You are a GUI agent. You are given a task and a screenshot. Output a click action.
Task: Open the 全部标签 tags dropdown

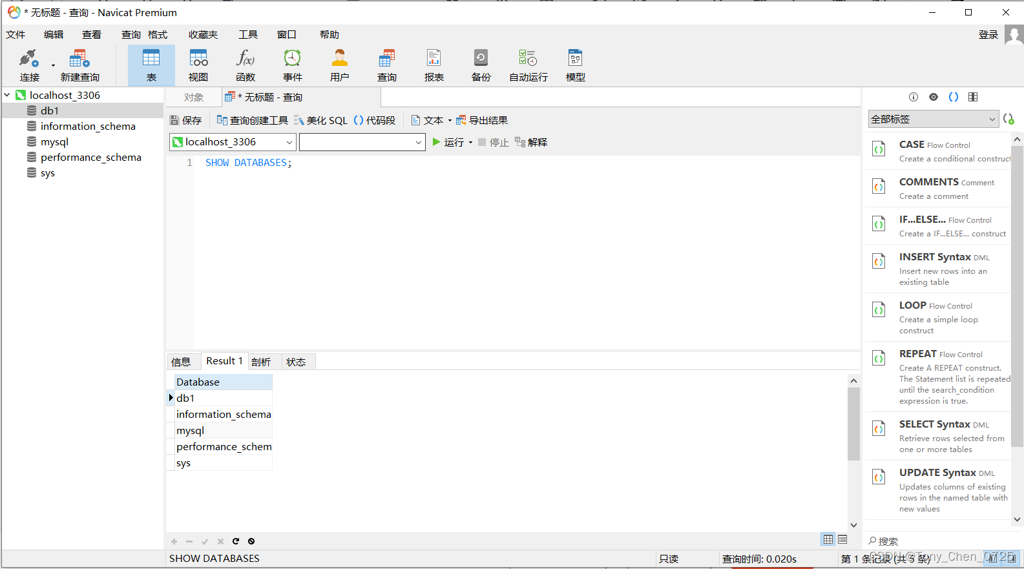pyautogui.click(x=933, y=119)
